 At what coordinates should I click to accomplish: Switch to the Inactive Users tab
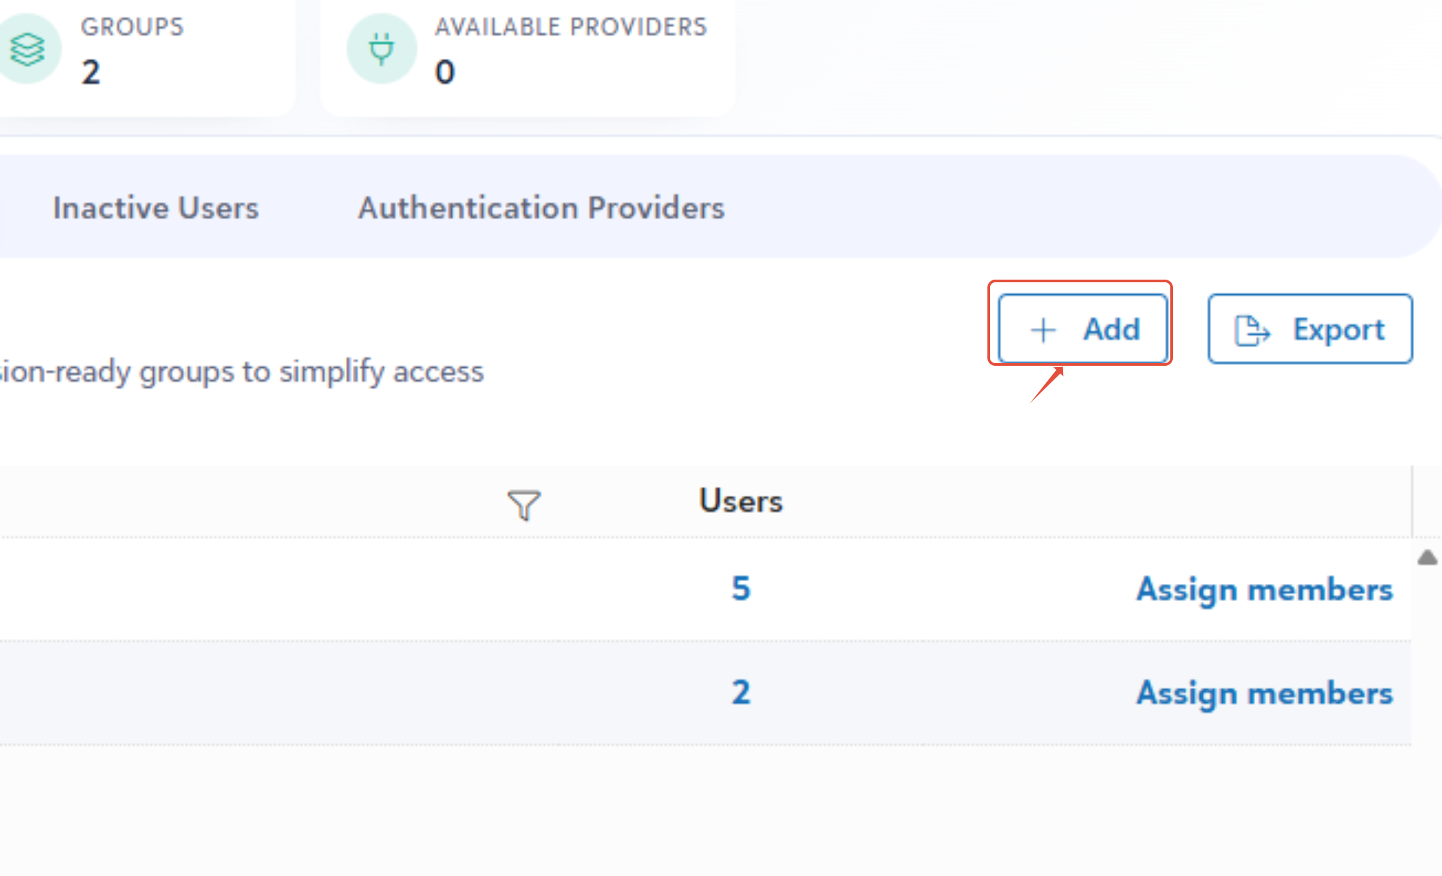pyautogui.click(x=156, y=207)
